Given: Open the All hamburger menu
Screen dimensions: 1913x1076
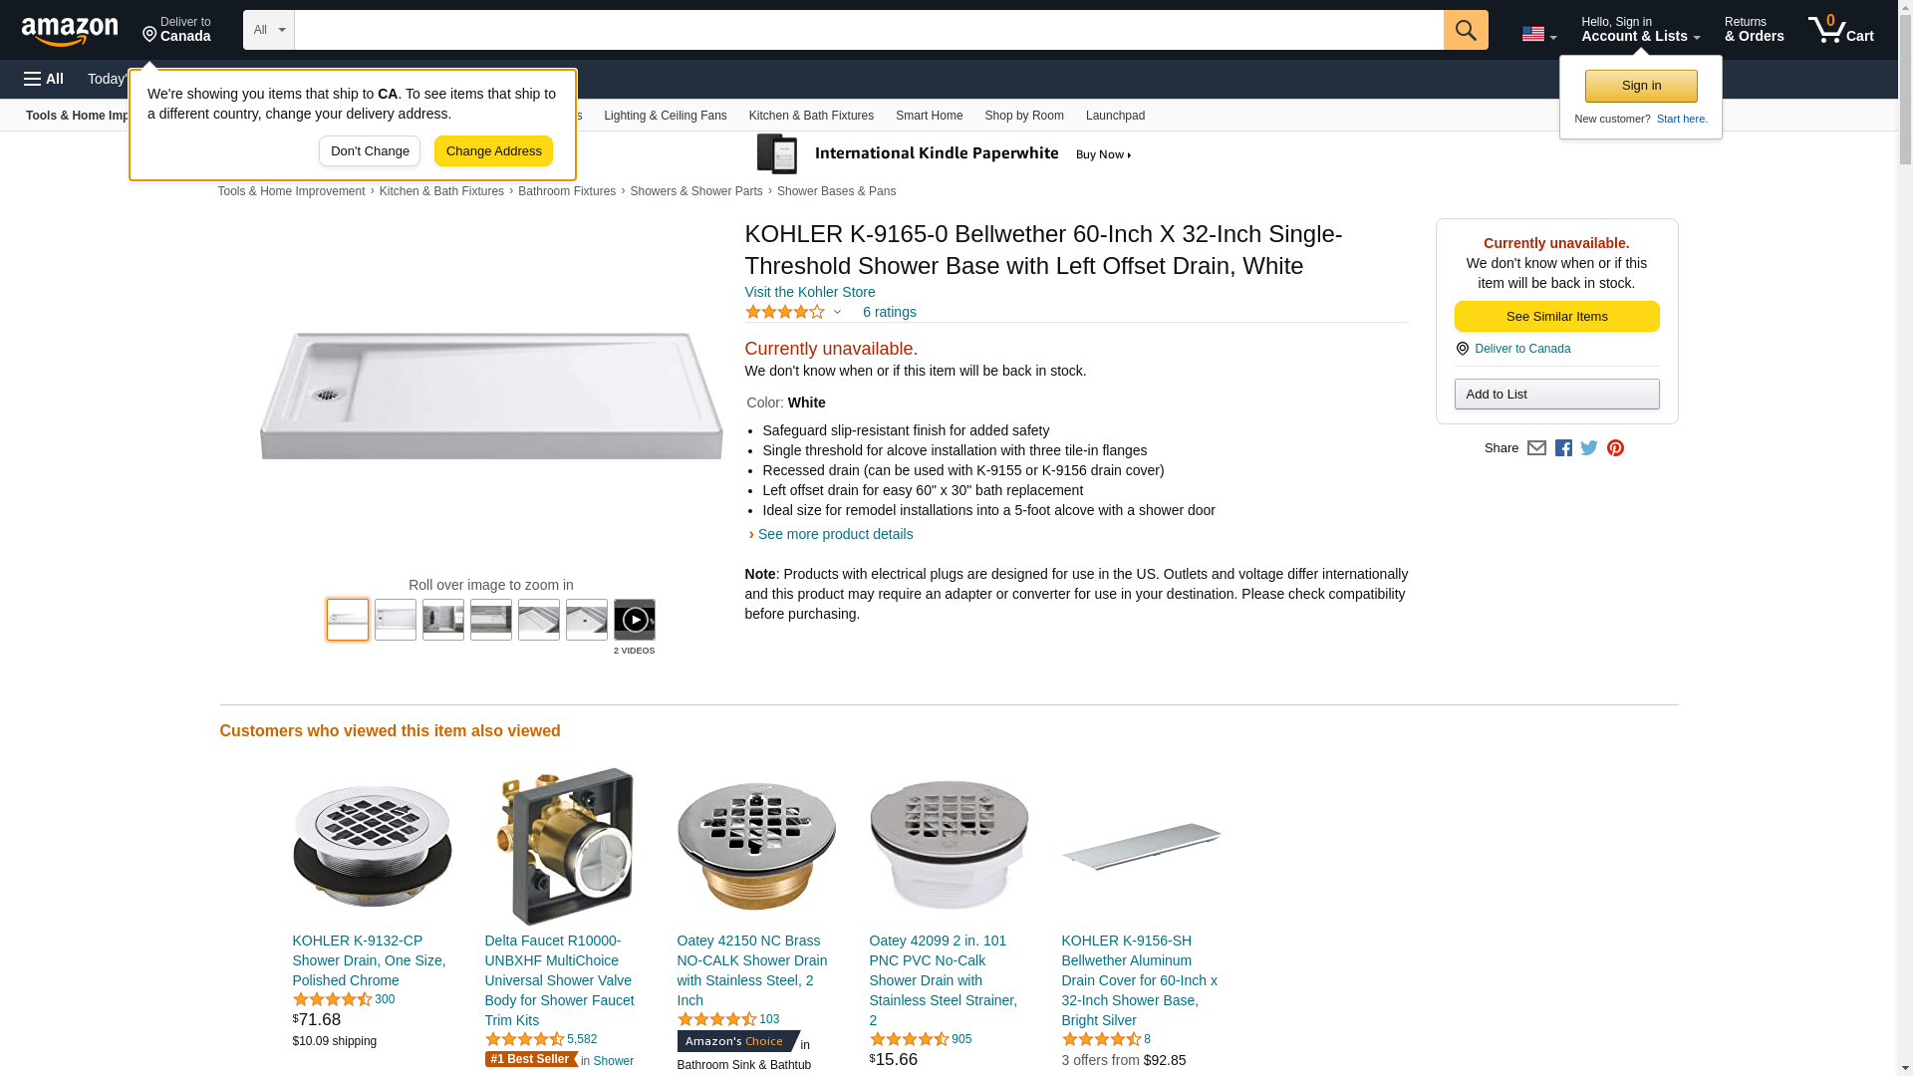Looking at the screenshot, I should (44, 79).
